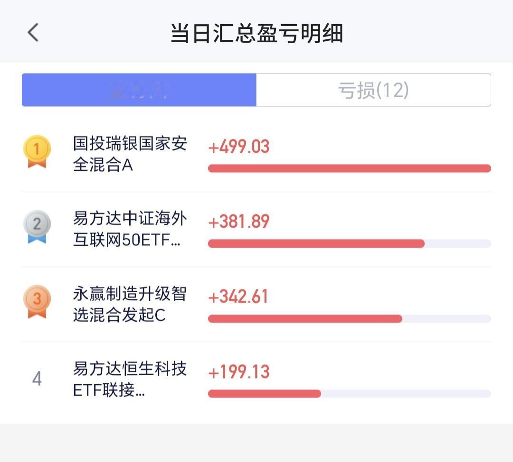Click the red progress bar under +381.89
This screenshot has height=462, width=513.
pos(316,243)
